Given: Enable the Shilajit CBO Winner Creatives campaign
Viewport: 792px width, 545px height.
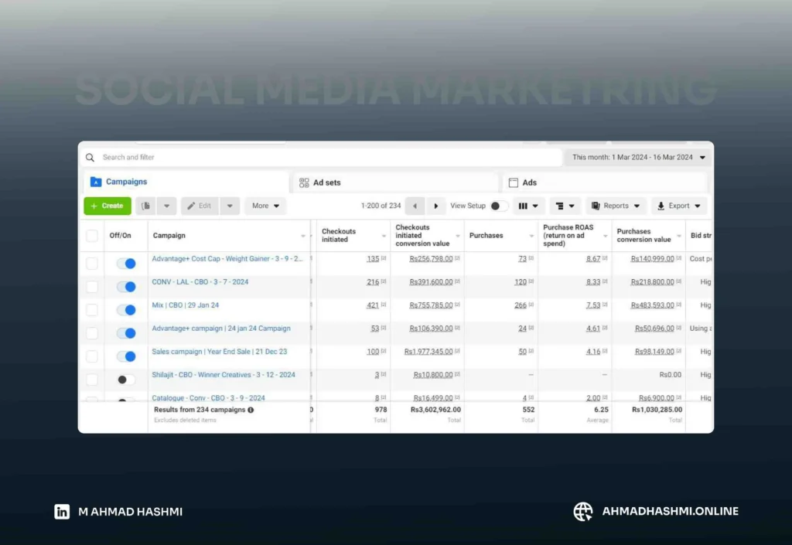Looking at the screenshot, I should pyautogui.click(x=125, y=380).
